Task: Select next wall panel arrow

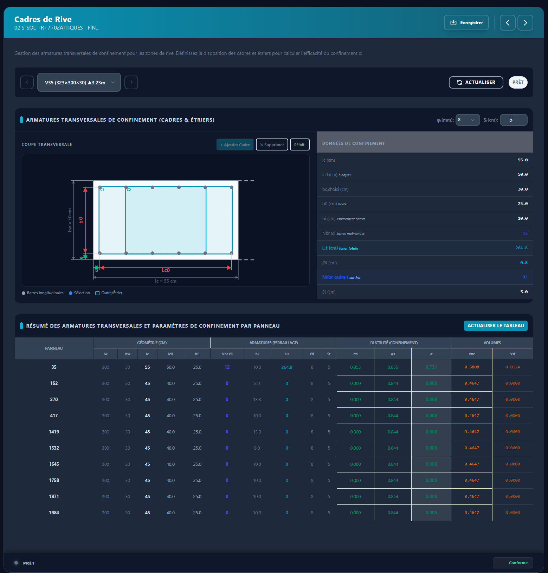Action: [x=131, y=82]
